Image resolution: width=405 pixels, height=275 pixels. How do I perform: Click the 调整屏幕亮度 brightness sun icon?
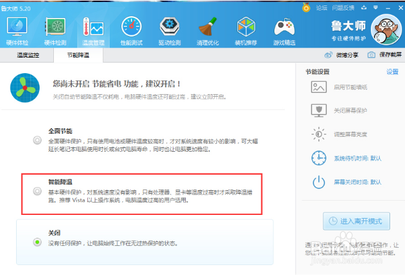coord(319,134)
